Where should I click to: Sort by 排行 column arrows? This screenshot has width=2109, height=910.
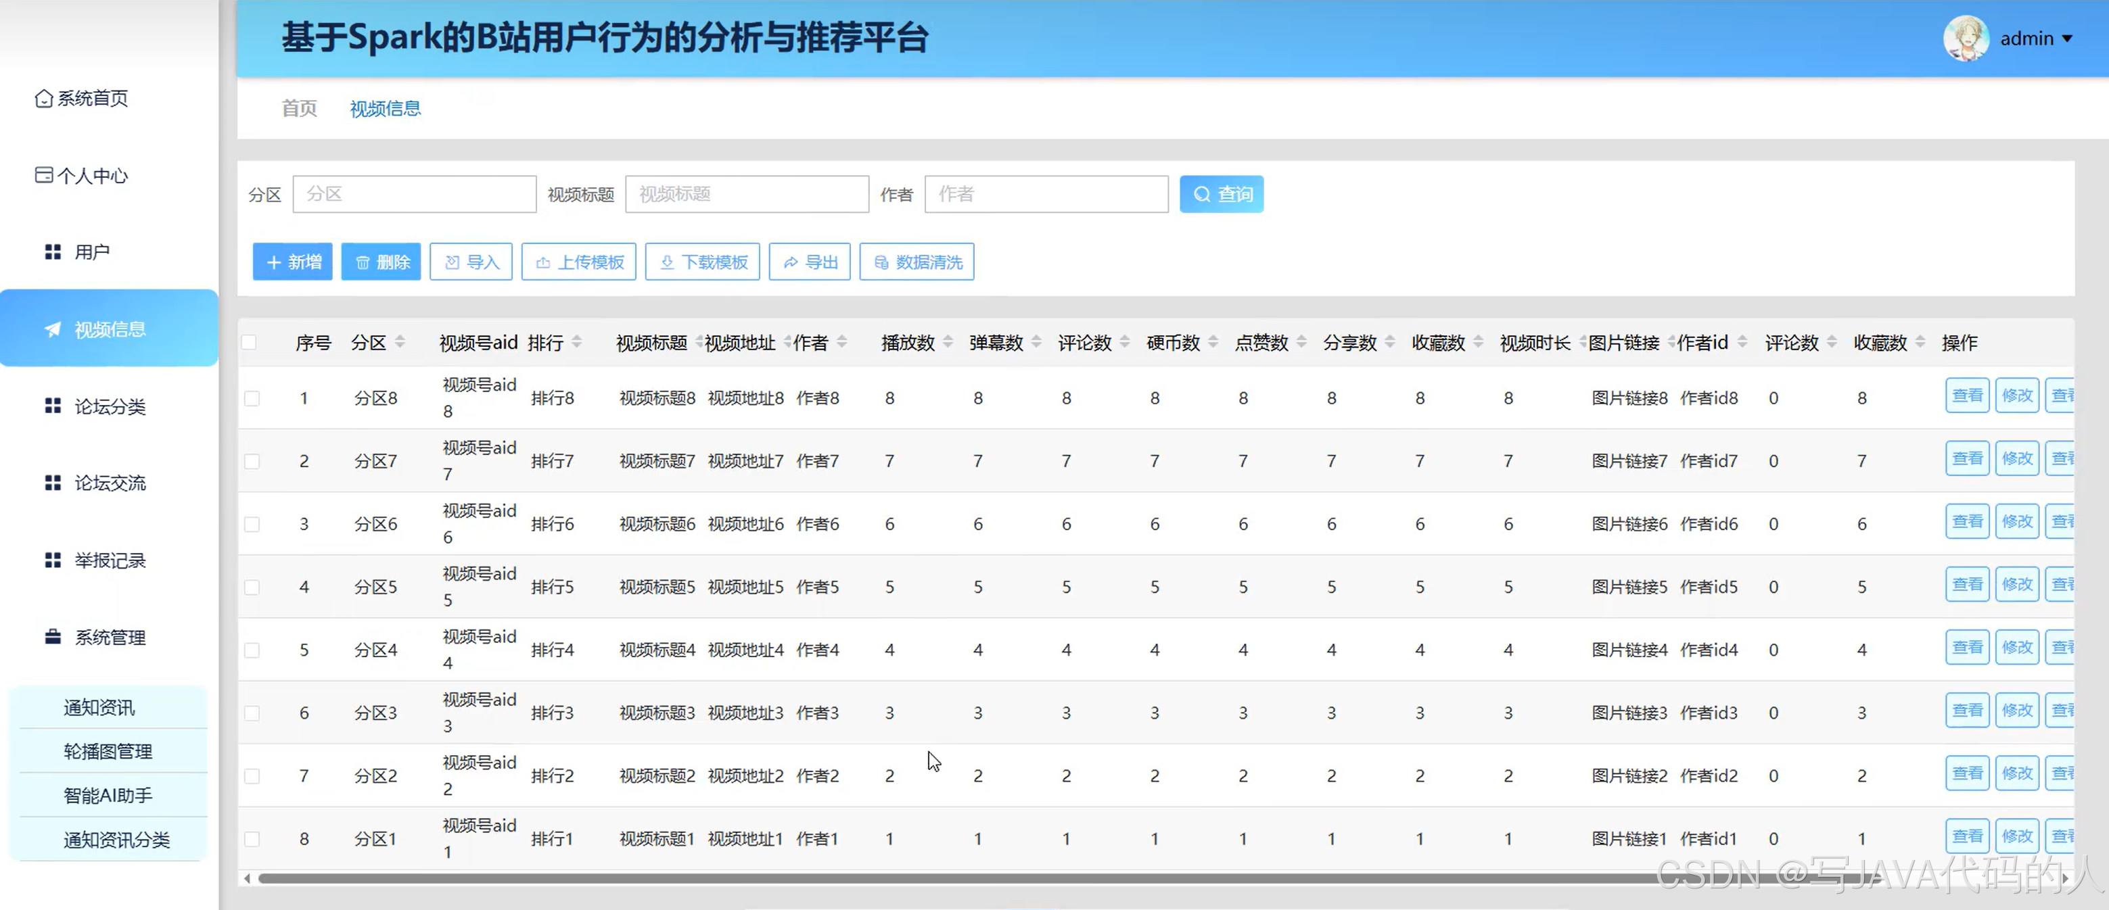point(576,342)
